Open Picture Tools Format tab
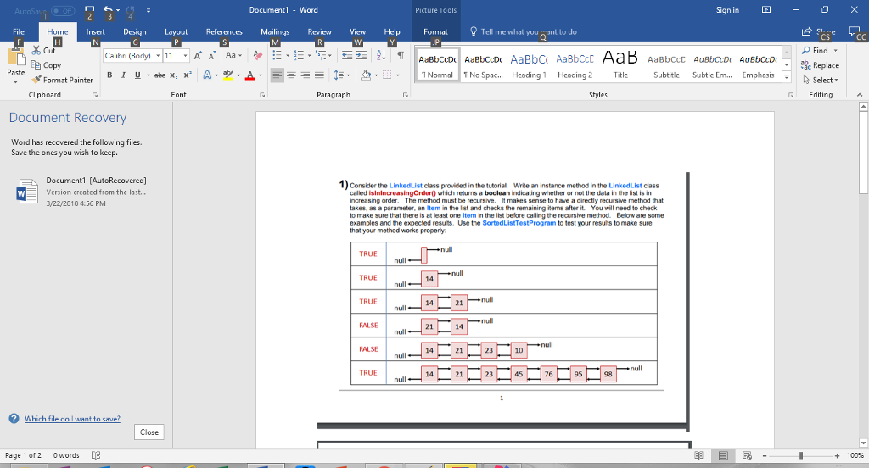 pyautogui.click(x=435, y=31)
